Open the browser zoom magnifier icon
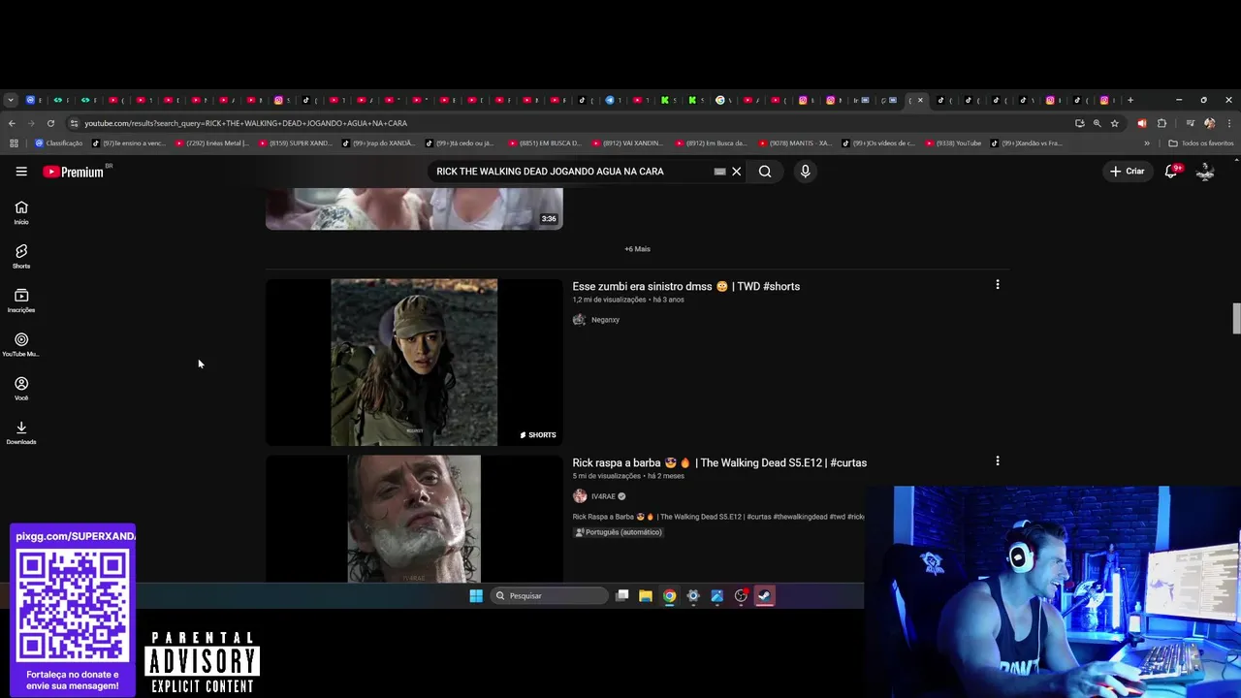1241x698 pixels. 1098,123
